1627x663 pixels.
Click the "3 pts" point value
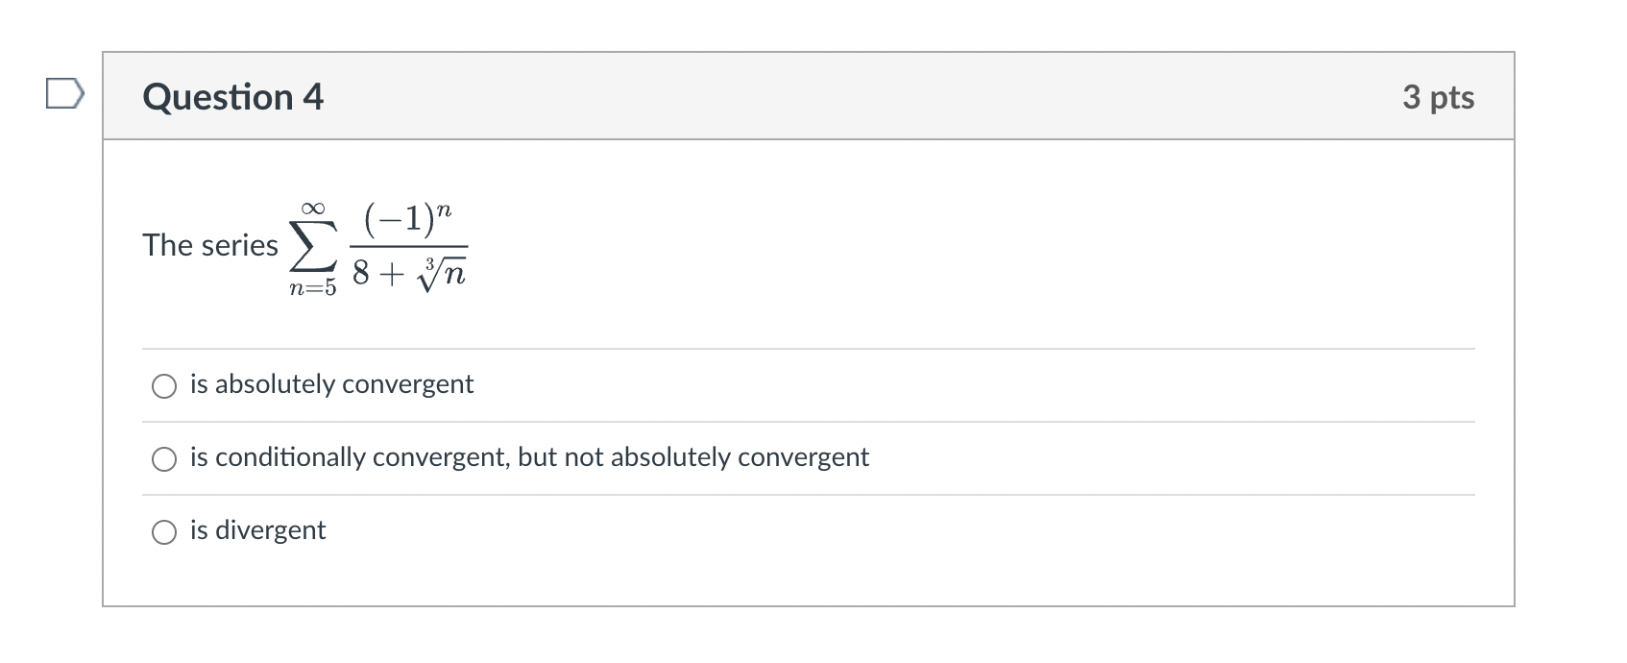tap(1439, 97)
